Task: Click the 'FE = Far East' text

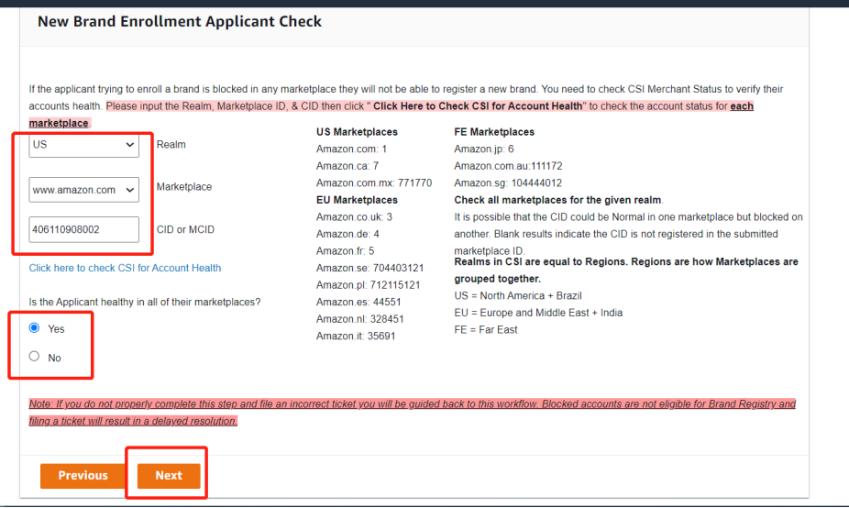Action: pos(486,330)
